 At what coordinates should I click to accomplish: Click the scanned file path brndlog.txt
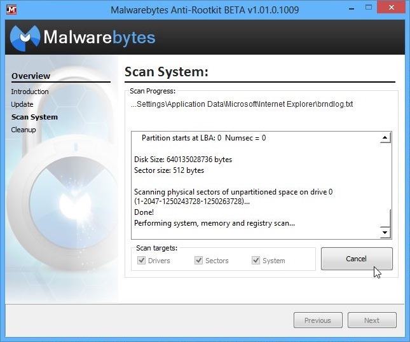[x=242, y=104]
